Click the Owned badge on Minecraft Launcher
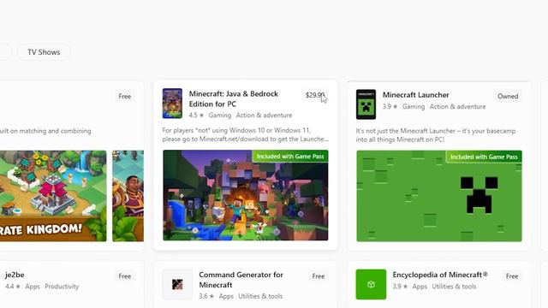Image resolution: width=548 pixels, height=308 pixels. point(508,96)
